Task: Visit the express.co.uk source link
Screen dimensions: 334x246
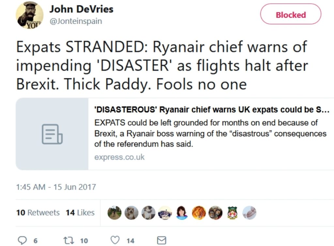Action: [119, 157]
